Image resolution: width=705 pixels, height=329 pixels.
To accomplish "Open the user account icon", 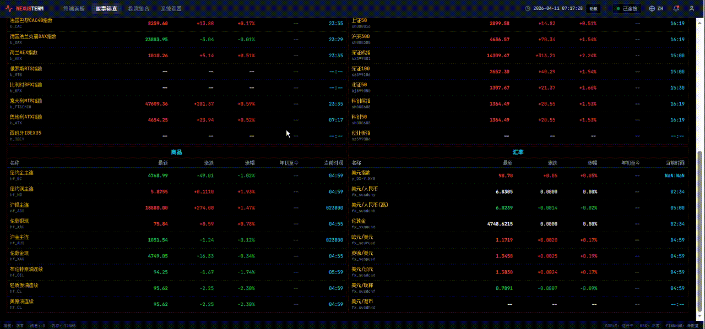I will click(691, 9).
